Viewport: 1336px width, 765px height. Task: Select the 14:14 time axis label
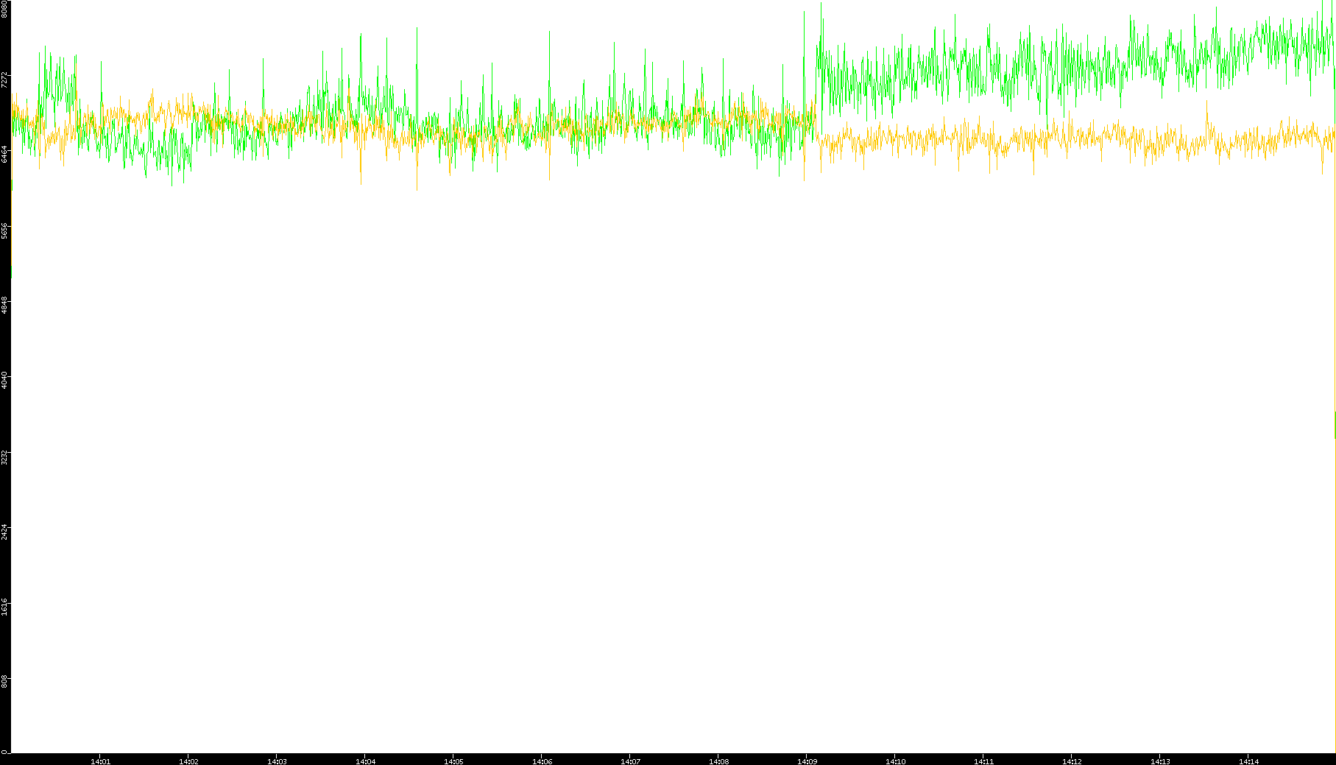[1248, 761]
